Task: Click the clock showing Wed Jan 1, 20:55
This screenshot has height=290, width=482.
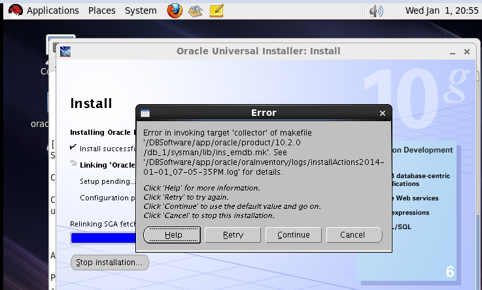Action: [x=441, y=10]
